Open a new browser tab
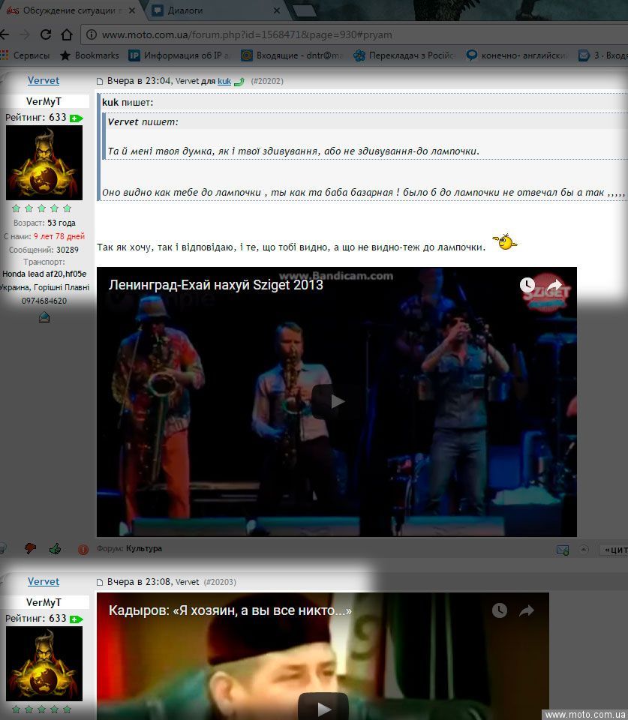628x720 pixels. pyautogui.click(x=303, y=10)
